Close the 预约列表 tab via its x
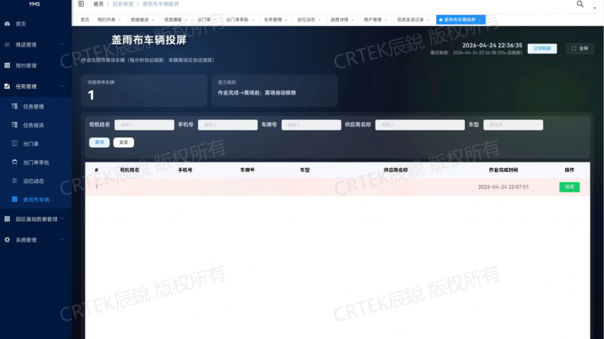The image size is (604, 339). [119, 20]
